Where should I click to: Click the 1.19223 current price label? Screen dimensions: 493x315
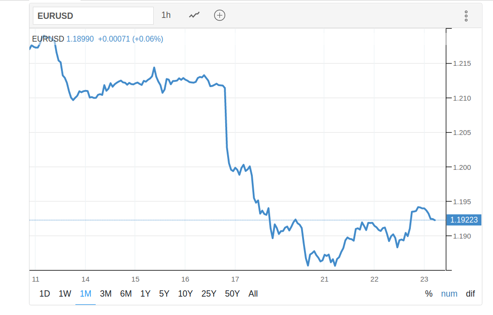pyautogui.click(x=464, y=220)
